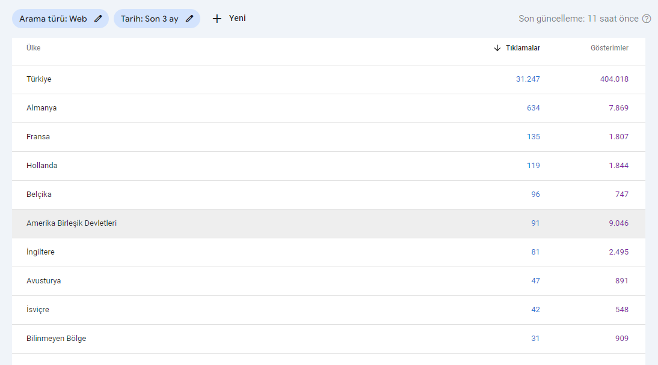This screenshot has width=658, height=365.
Task: Select Amerika Birleşik Devletleri row
Action: [x=328, y=224]
